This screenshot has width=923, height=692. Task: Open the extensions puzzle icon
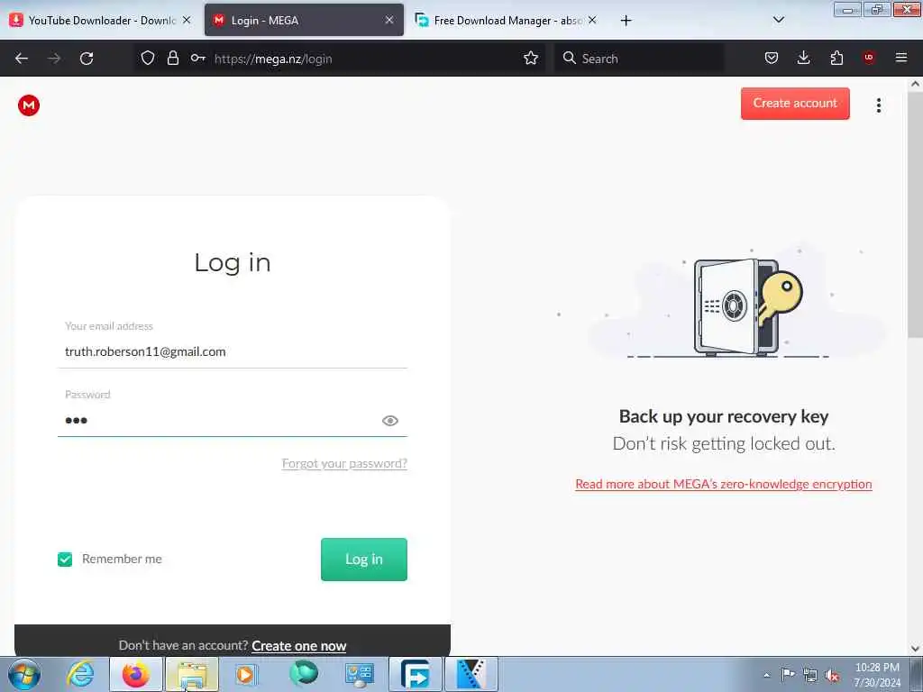(x=836, y=58)
